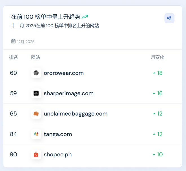Click the green rising trend arrow icon
The width and height of the screenshot is (186, 171).
(85, 17)
